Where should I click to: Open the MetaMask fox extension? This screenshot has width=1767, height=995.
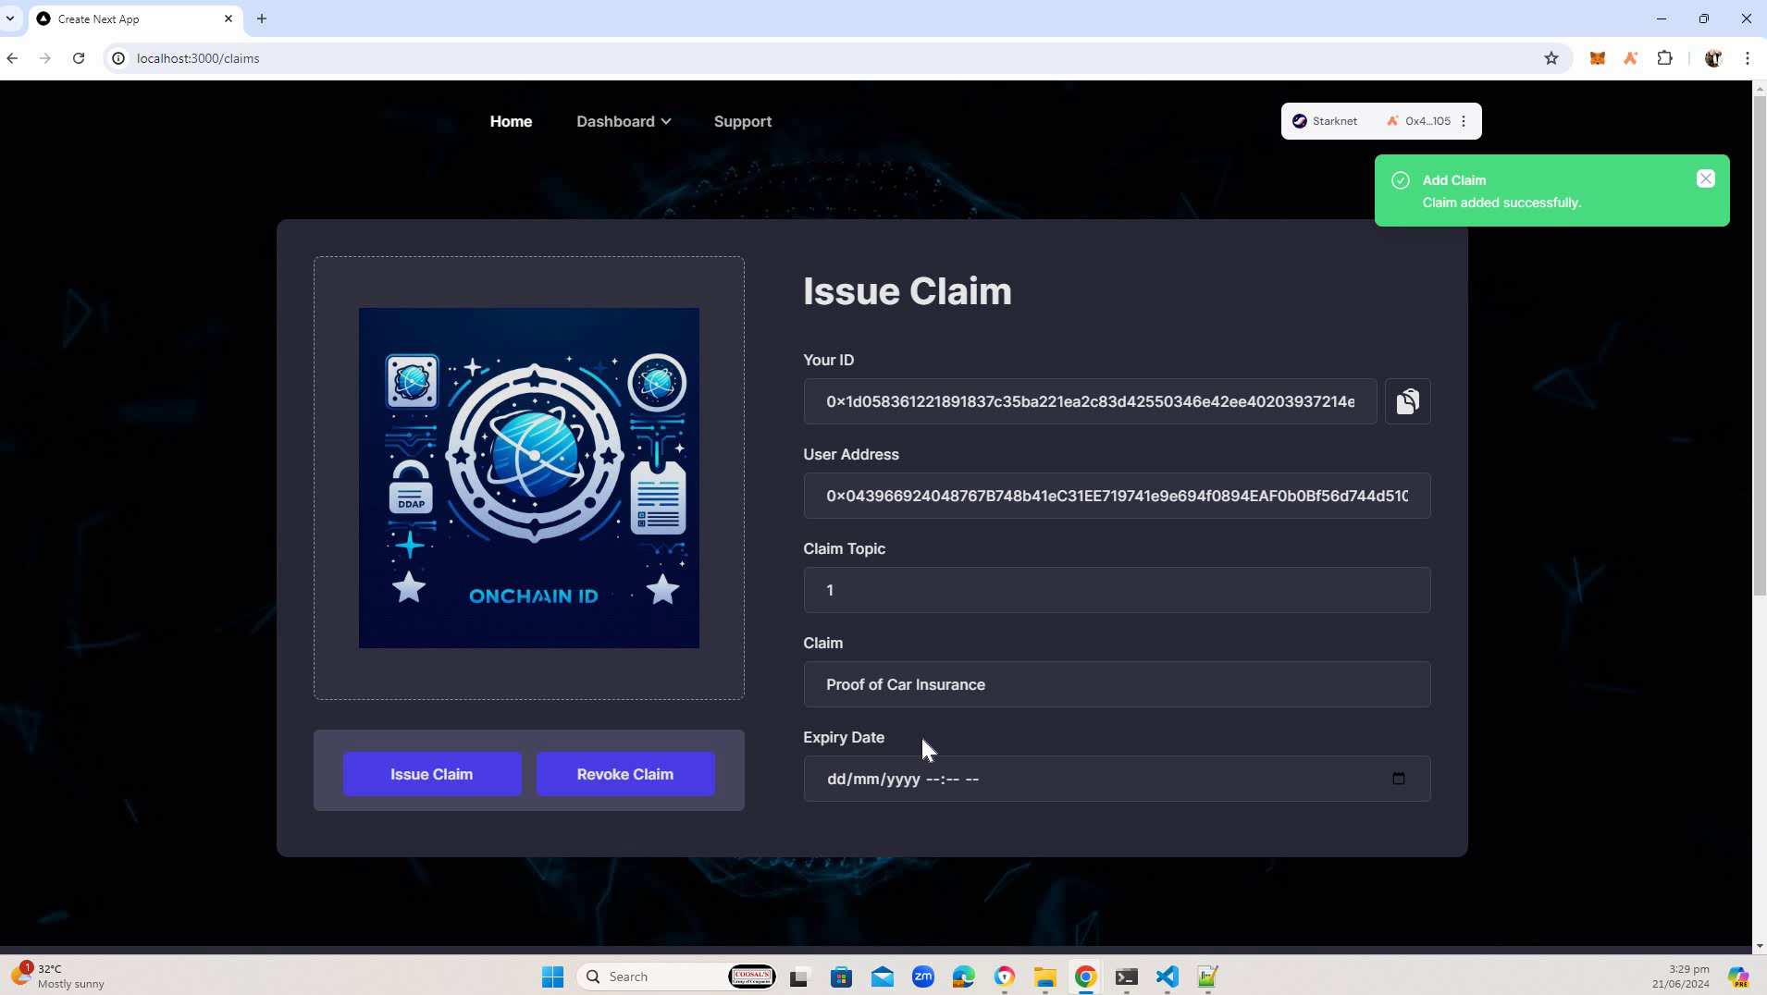tap(1597, 58)
